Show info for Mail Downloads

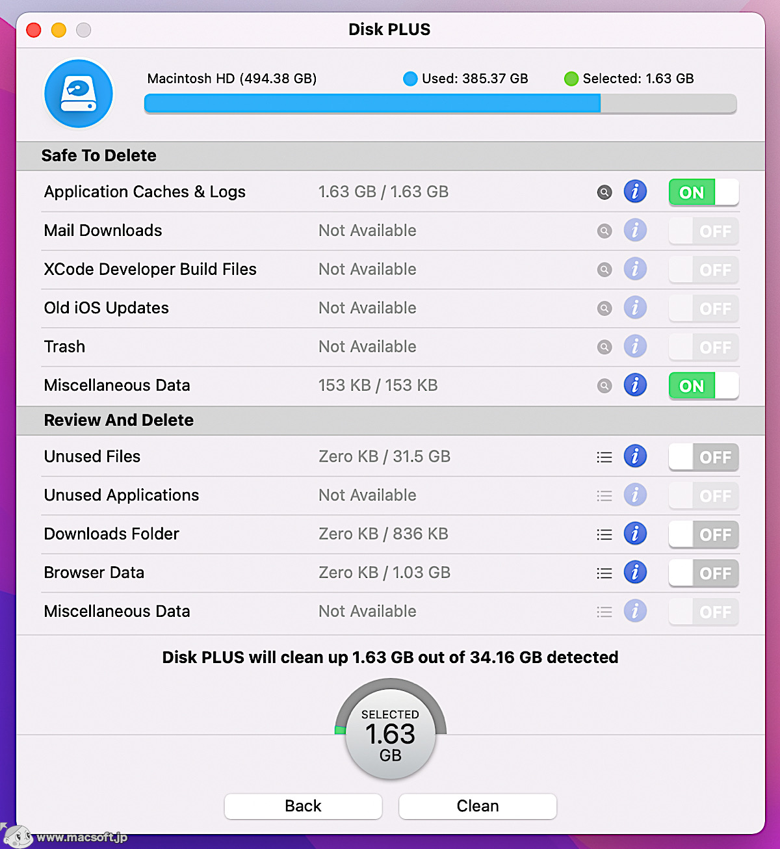point(635,230)
